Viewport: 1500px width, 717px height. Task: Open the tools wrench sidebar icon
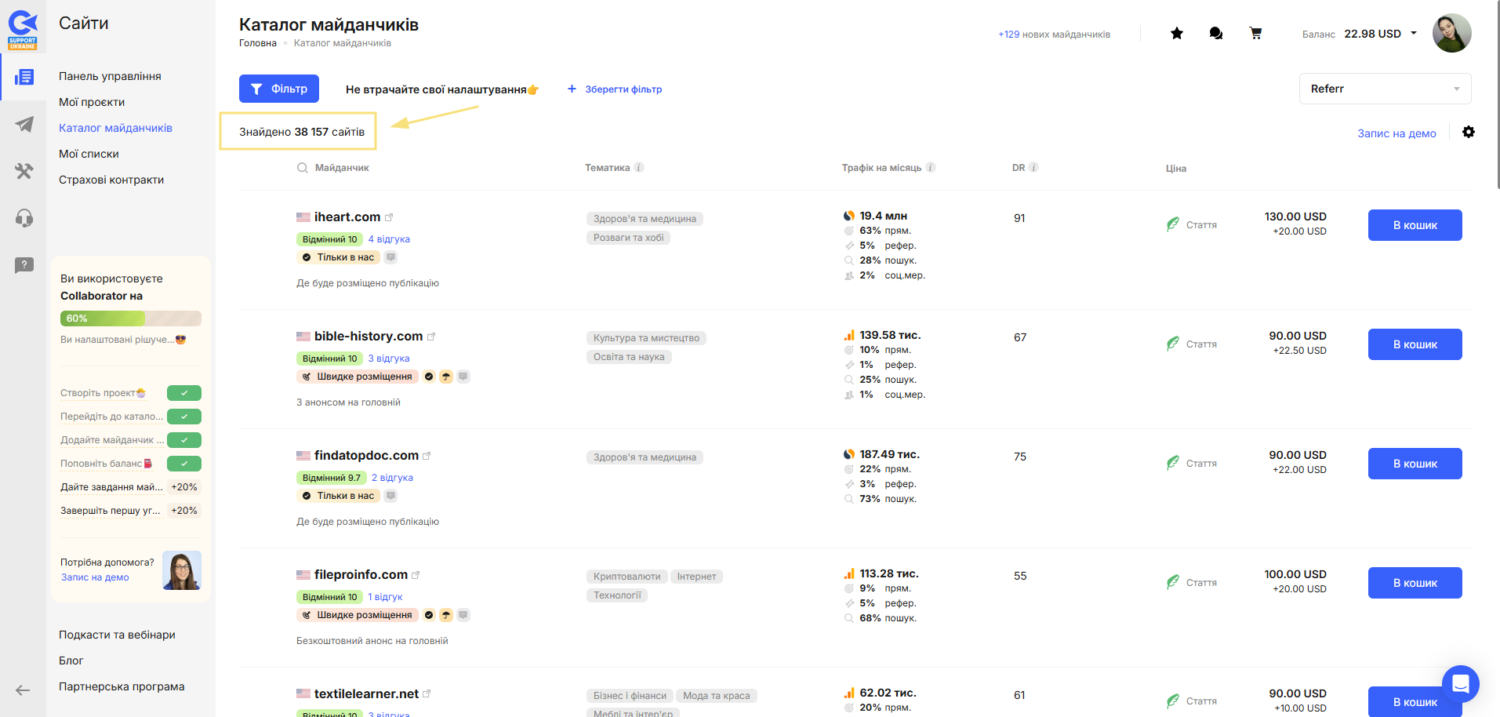pos(24,171)
